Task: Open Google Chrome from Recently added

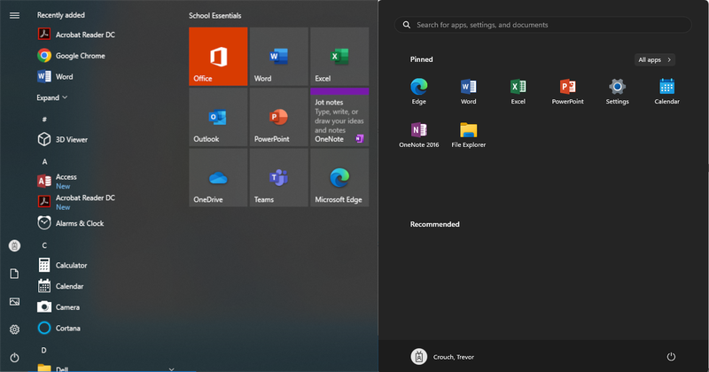Action: point(80,56)
